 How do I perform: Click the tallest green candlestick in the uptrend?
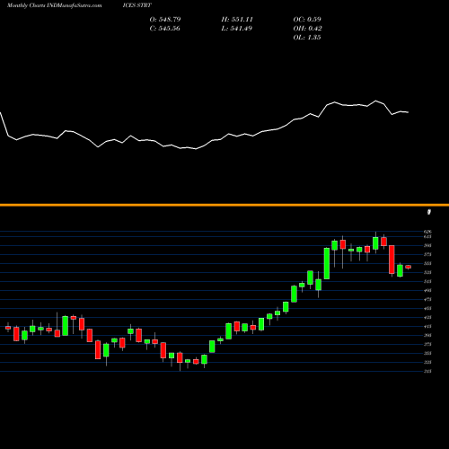pos(327,263)
